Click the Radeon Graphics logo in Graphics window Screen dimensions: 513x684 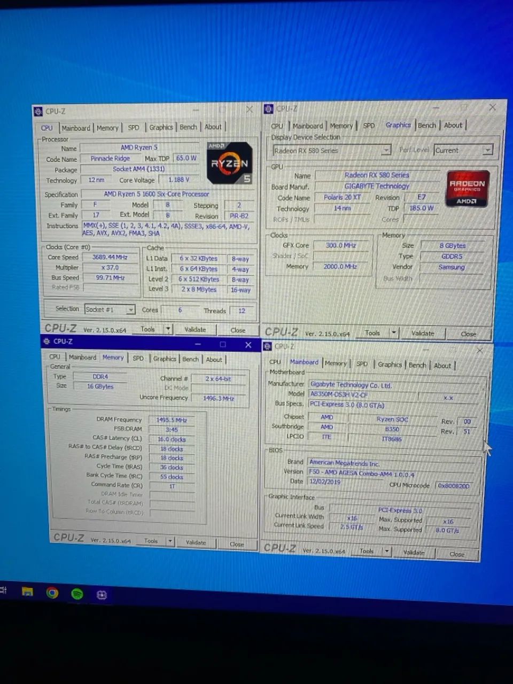[467, 188]
